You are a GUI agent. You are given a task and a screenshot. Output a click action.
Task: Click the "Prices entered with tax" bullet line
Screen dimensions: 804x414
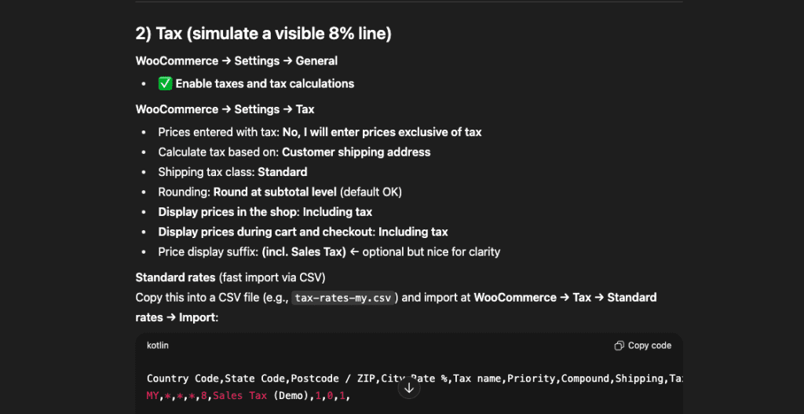[x=320, y=132]
